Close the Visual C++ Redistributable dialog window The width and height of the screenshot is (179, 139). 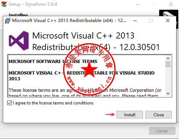tap(168, 21)
